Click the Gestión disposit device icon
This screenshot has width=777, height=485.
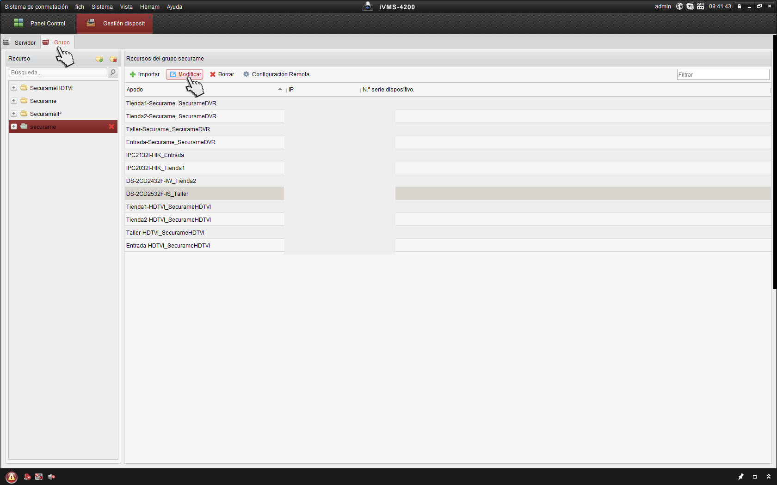[91, 23]
